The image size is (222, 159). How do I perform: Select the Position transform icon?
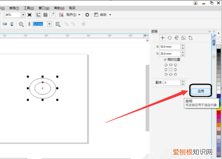click(x=162, y=38)
